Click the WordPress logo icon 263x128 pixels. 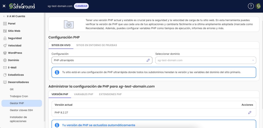[x=5, y=53]
